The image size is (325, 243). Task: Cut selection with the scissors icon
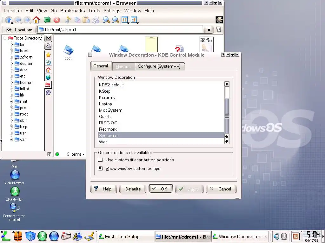coord(68,20)
